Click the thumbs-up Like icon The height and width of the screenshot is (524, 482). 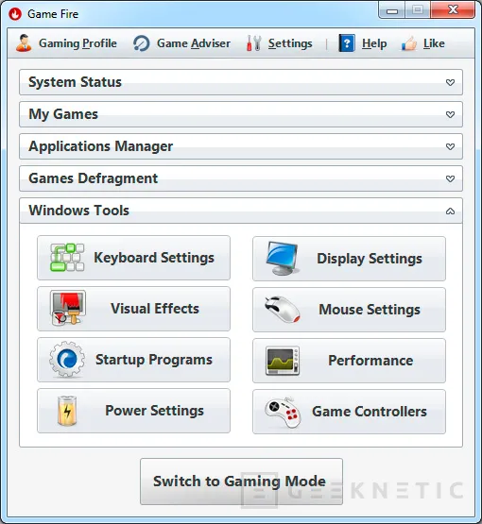409,43
